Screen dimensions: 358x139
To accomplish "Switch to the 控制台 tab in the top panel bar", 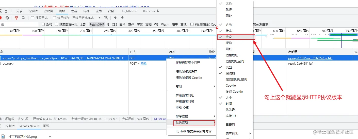I will [33, 11].
